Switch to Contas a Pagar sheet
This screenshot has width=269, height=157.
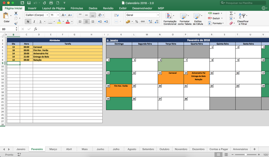(x=219, y=149)
